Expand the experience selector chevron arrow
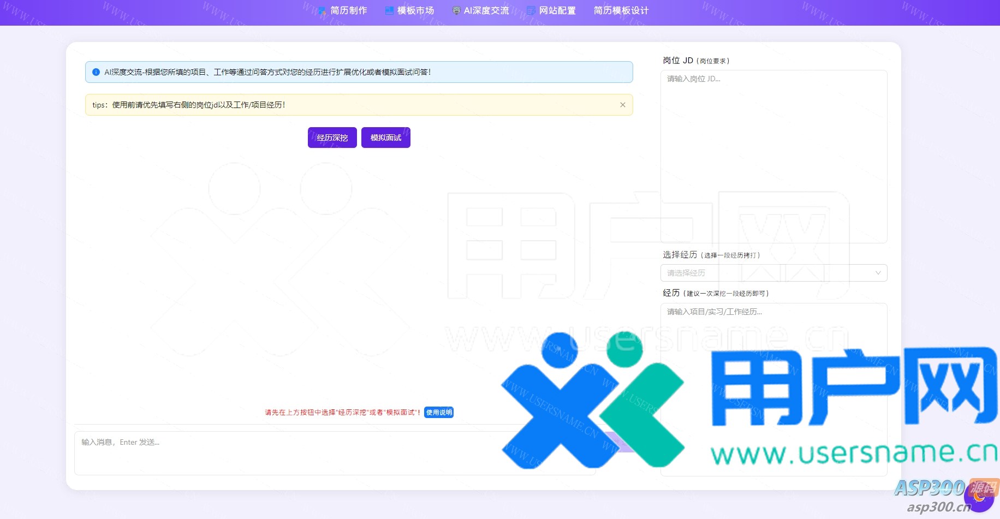The image size is (1000, 519). pos(878,273)
